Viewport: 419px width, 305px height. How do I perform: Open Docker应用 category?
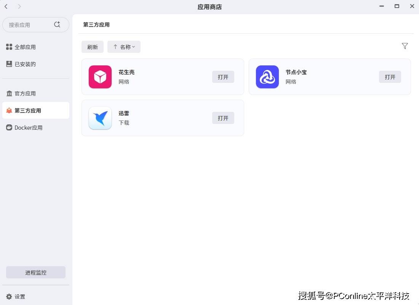(x=29, y=128)
